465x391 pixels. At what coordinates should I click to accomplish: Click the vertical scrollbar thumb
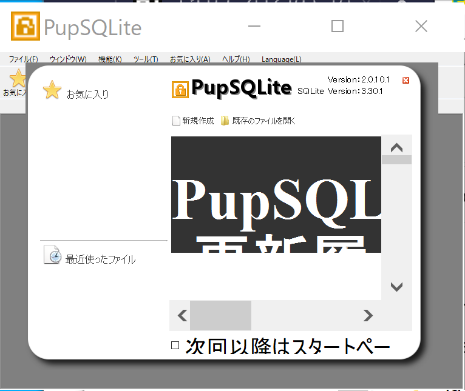tap(396, 159)
